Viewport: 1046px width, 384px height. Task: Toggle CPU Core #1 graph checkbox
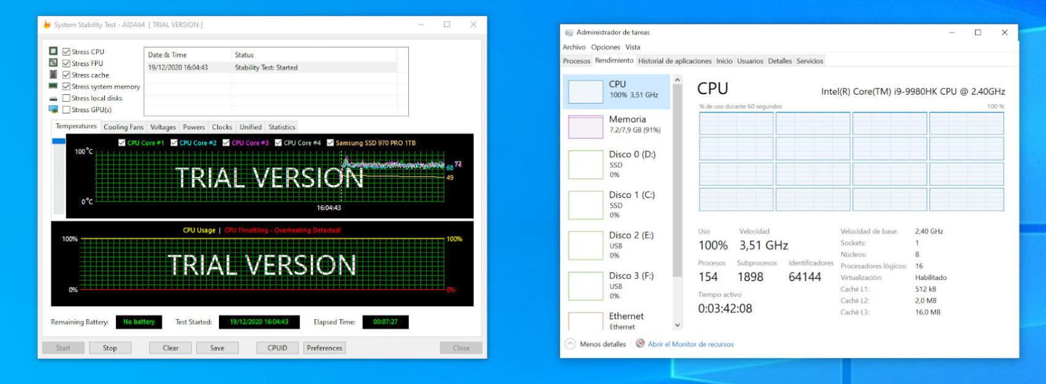(x=122, y=143)
